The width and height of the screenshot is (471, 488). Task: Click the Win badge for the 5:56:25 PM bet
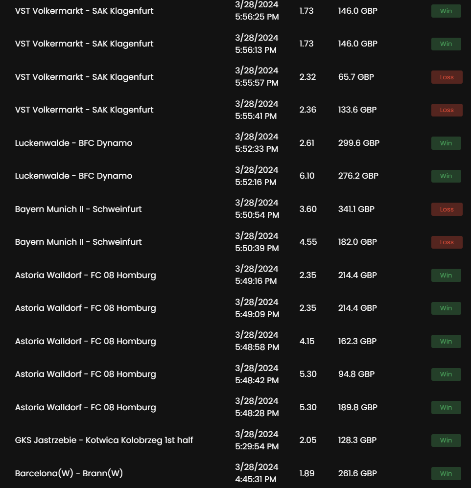tap(446, 11)
